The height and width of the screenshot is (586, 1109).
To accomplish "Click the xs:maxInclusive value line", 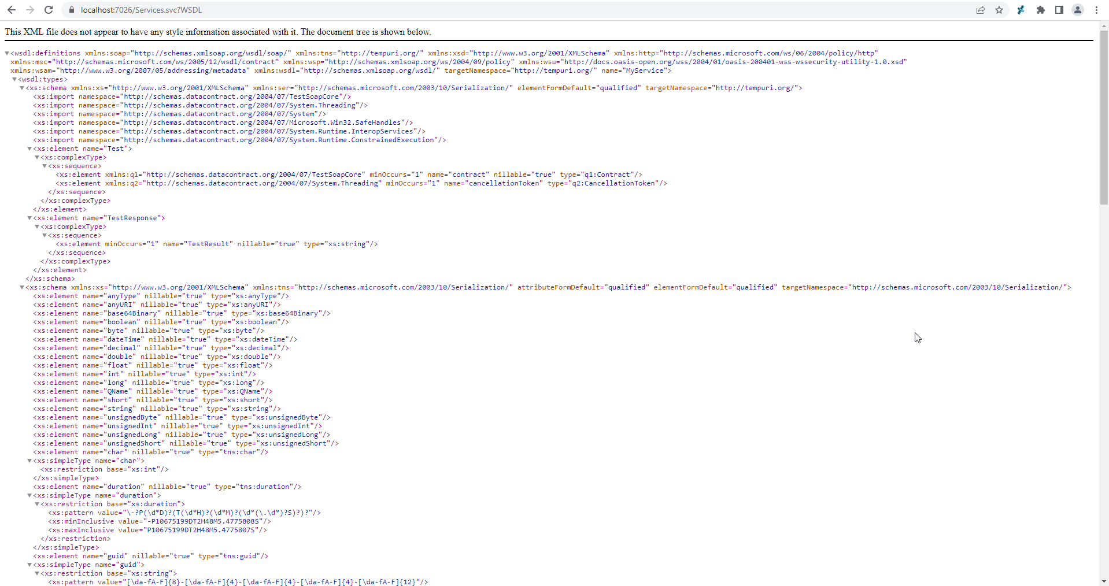I will (x=157, y=530).
